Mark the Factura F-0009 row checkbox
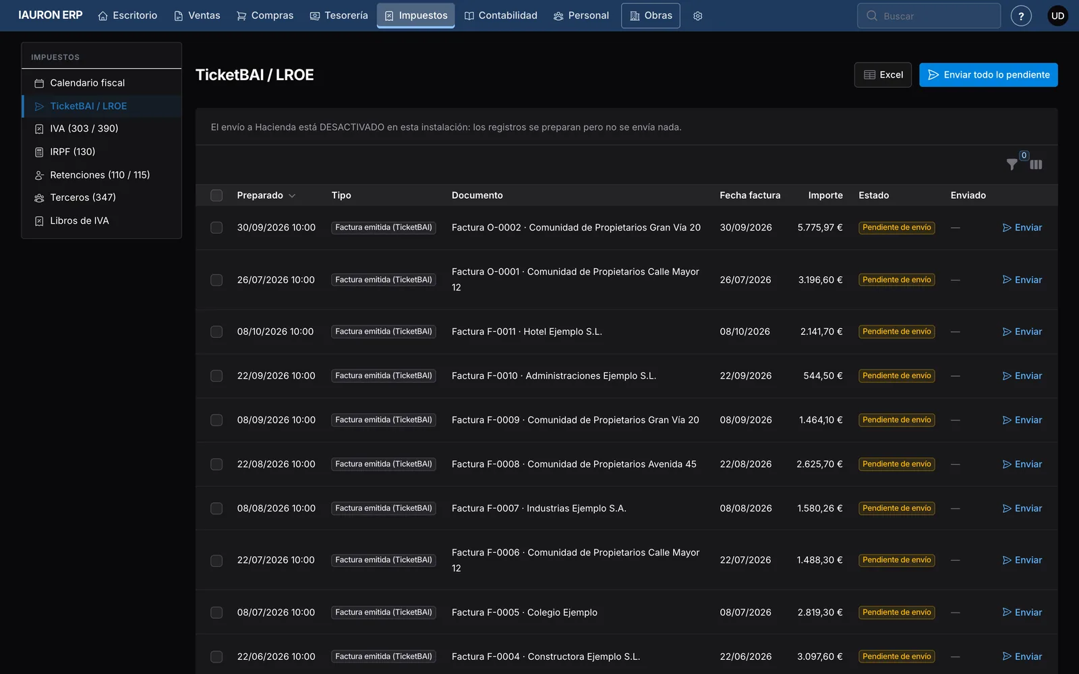The image size is (1079, 674). (x=216, y=420)
